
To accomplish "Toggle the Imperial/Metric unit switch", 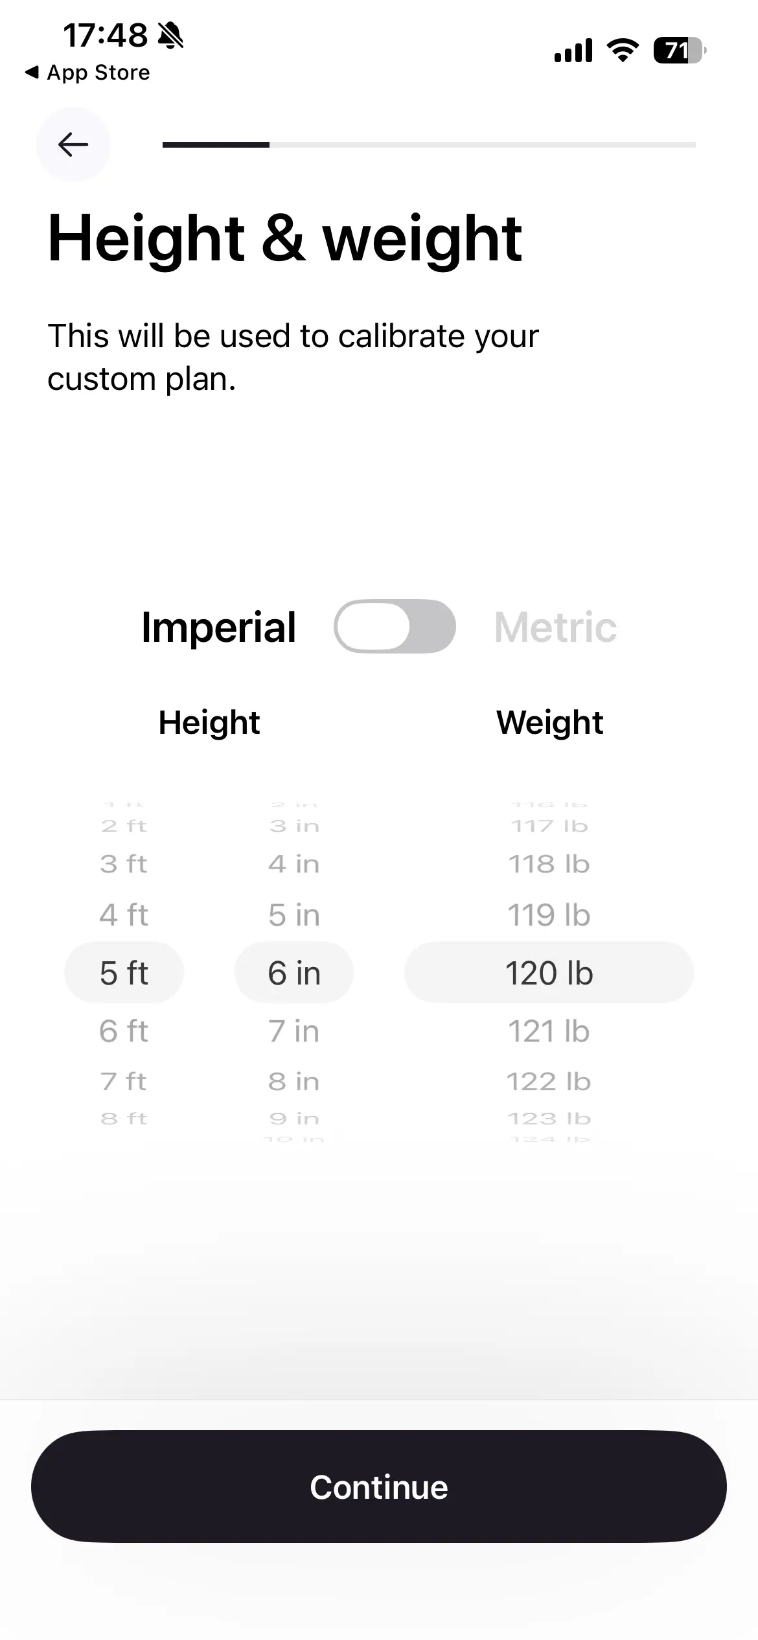I will point(395,626).
